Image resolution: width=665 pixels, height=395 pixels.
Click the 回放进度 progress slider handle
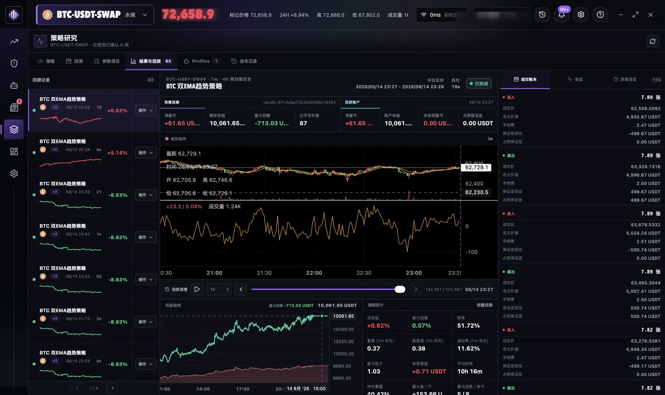[x=400, y=289]
